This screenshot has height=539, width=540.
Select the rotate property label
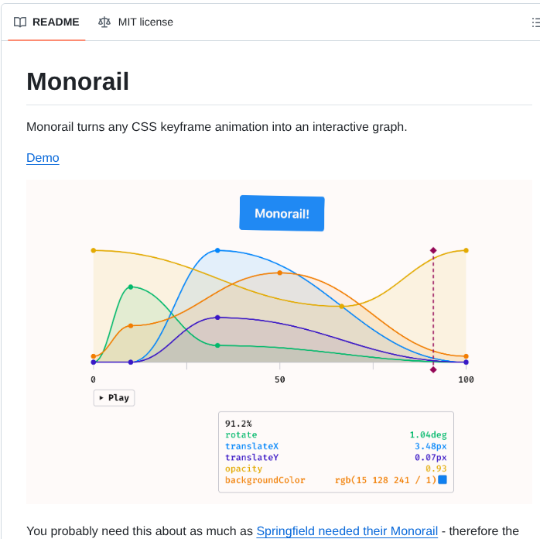click(241, 435)
